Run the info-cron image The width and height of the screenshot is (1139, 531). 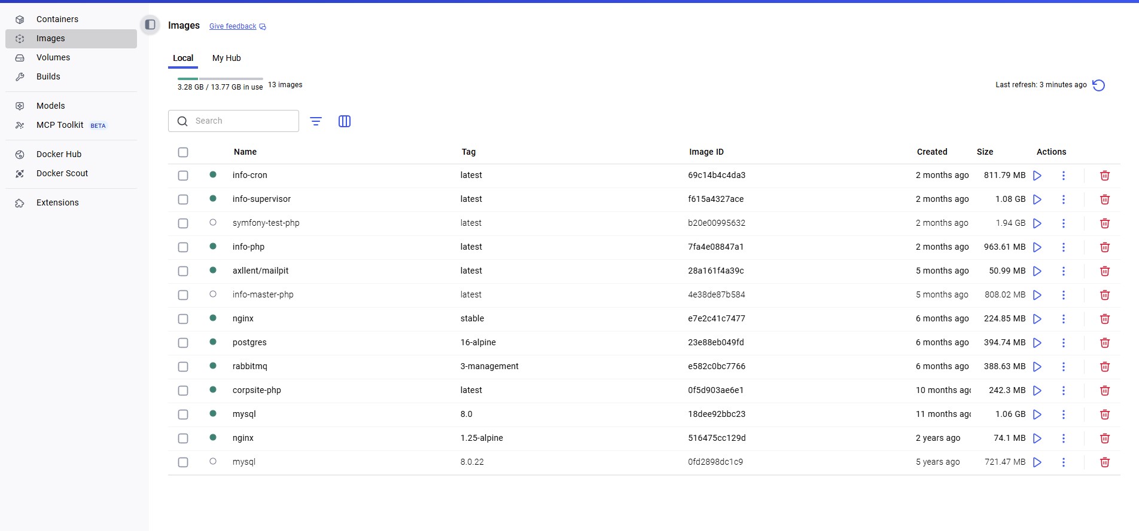[1037, 176]
